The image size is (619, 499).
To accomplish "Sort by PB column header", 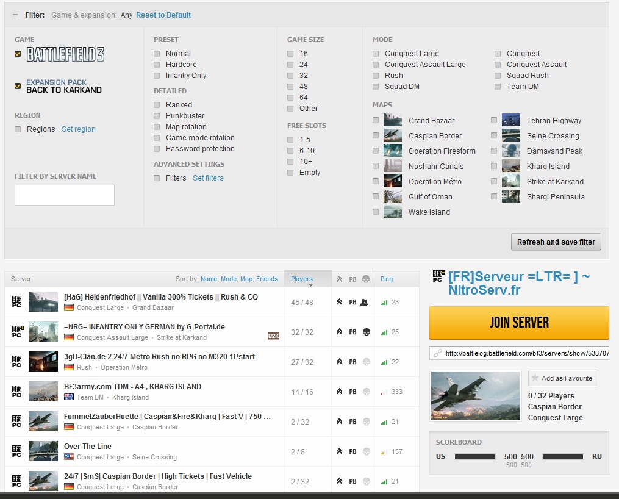I will [x=352, y=279].
